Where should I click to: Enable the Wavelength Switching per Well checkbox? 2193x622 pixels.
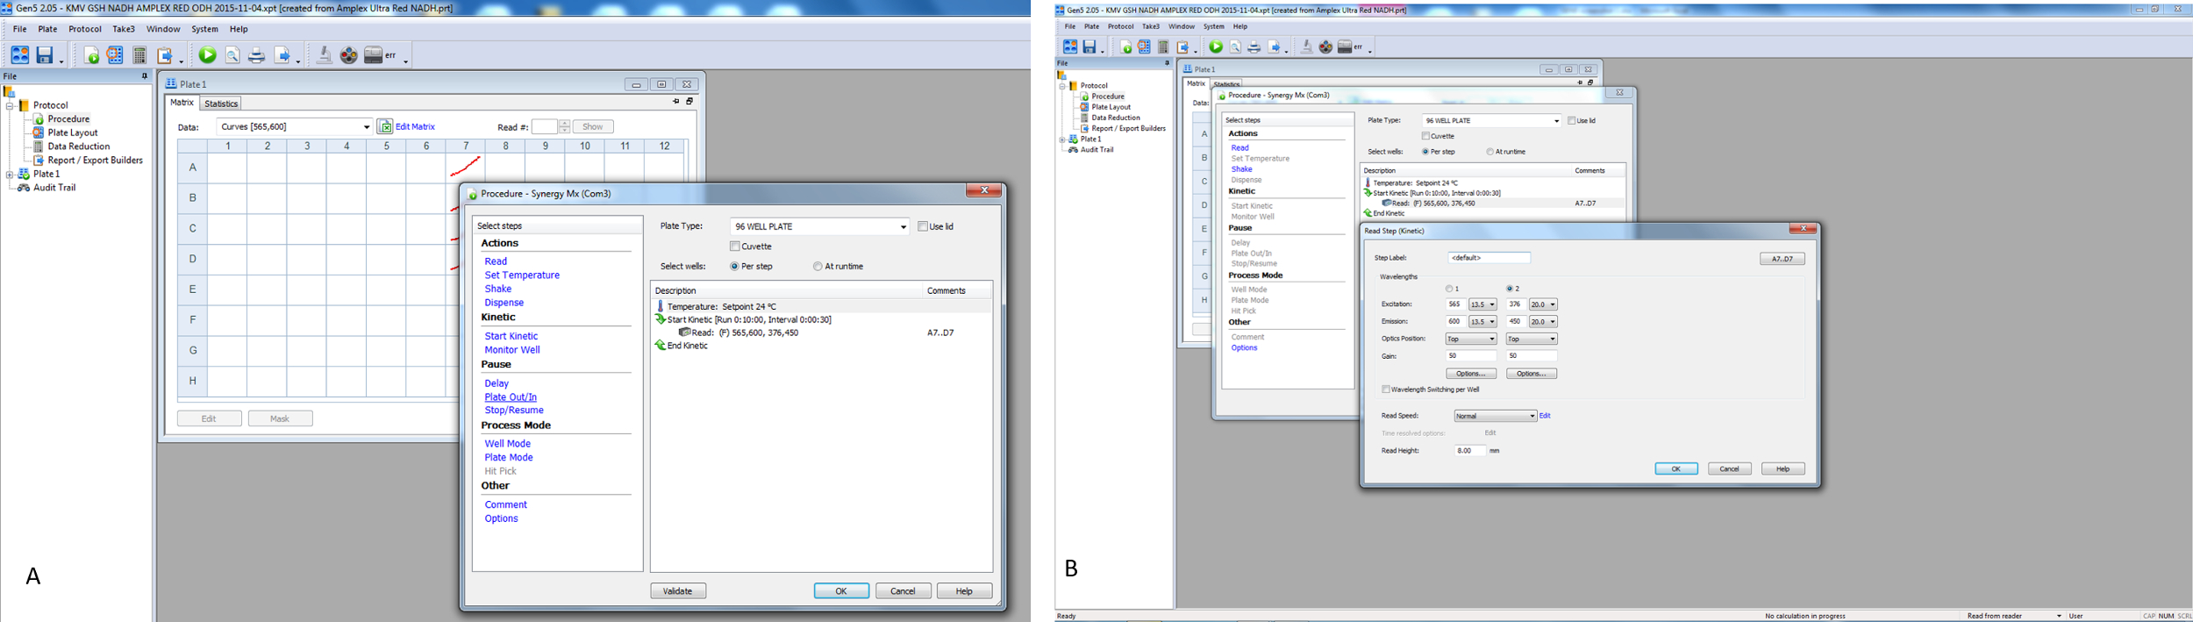point(1386,390)
